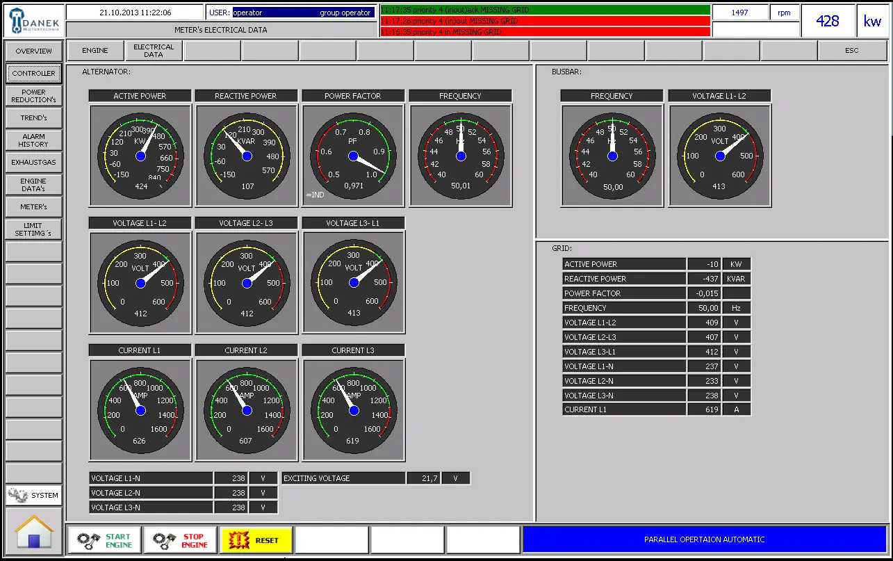Select the CONTROLLER page
This screenshot has width=893, height=561.
click(x=33, y=73)
